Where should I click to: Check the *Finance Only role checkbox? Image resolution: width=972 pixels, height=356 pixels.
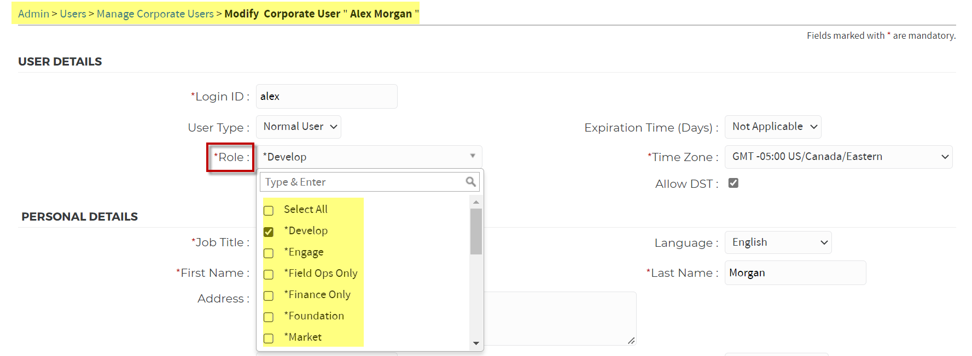click(x=269, y=295)
